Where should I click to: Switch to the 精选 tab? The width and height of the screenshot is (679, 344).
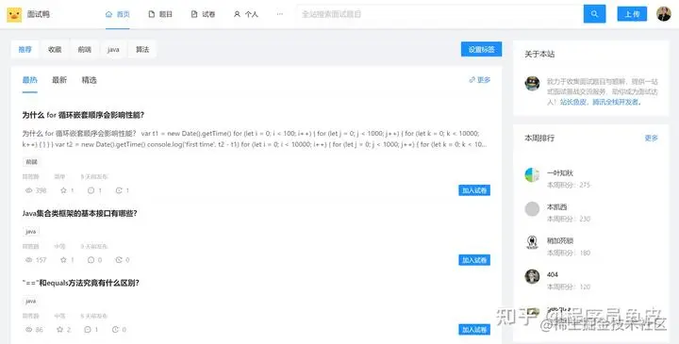pyautogui.click(x=89, y=80)
